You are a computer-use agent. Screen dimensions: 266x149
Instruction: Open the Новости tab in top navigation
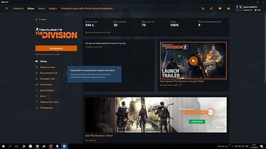(x=18, y=8)
